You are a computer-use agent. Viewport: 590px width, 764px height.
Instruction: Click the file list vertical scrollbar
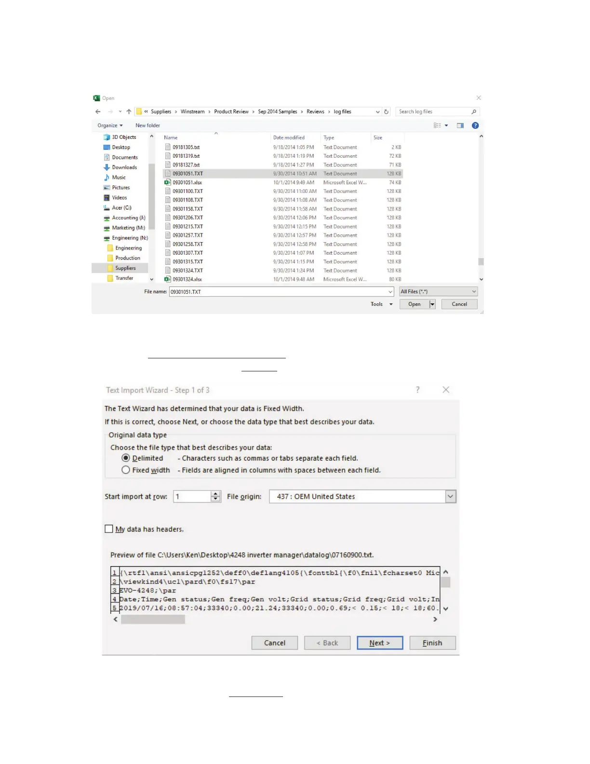481,208
